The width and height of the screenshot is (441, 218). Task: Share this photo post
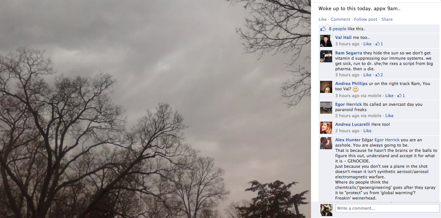387,19
